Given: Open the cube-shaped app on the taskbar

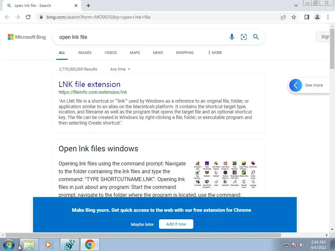Looking at the screenshot, I should (x=69, y=244).
